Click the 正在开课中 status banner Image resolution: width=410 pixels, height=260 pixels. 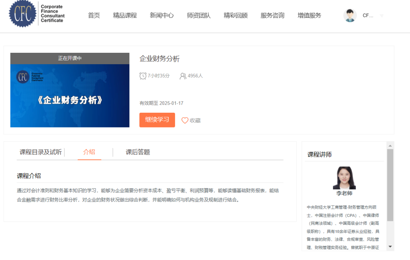click(x=70, y=58)
